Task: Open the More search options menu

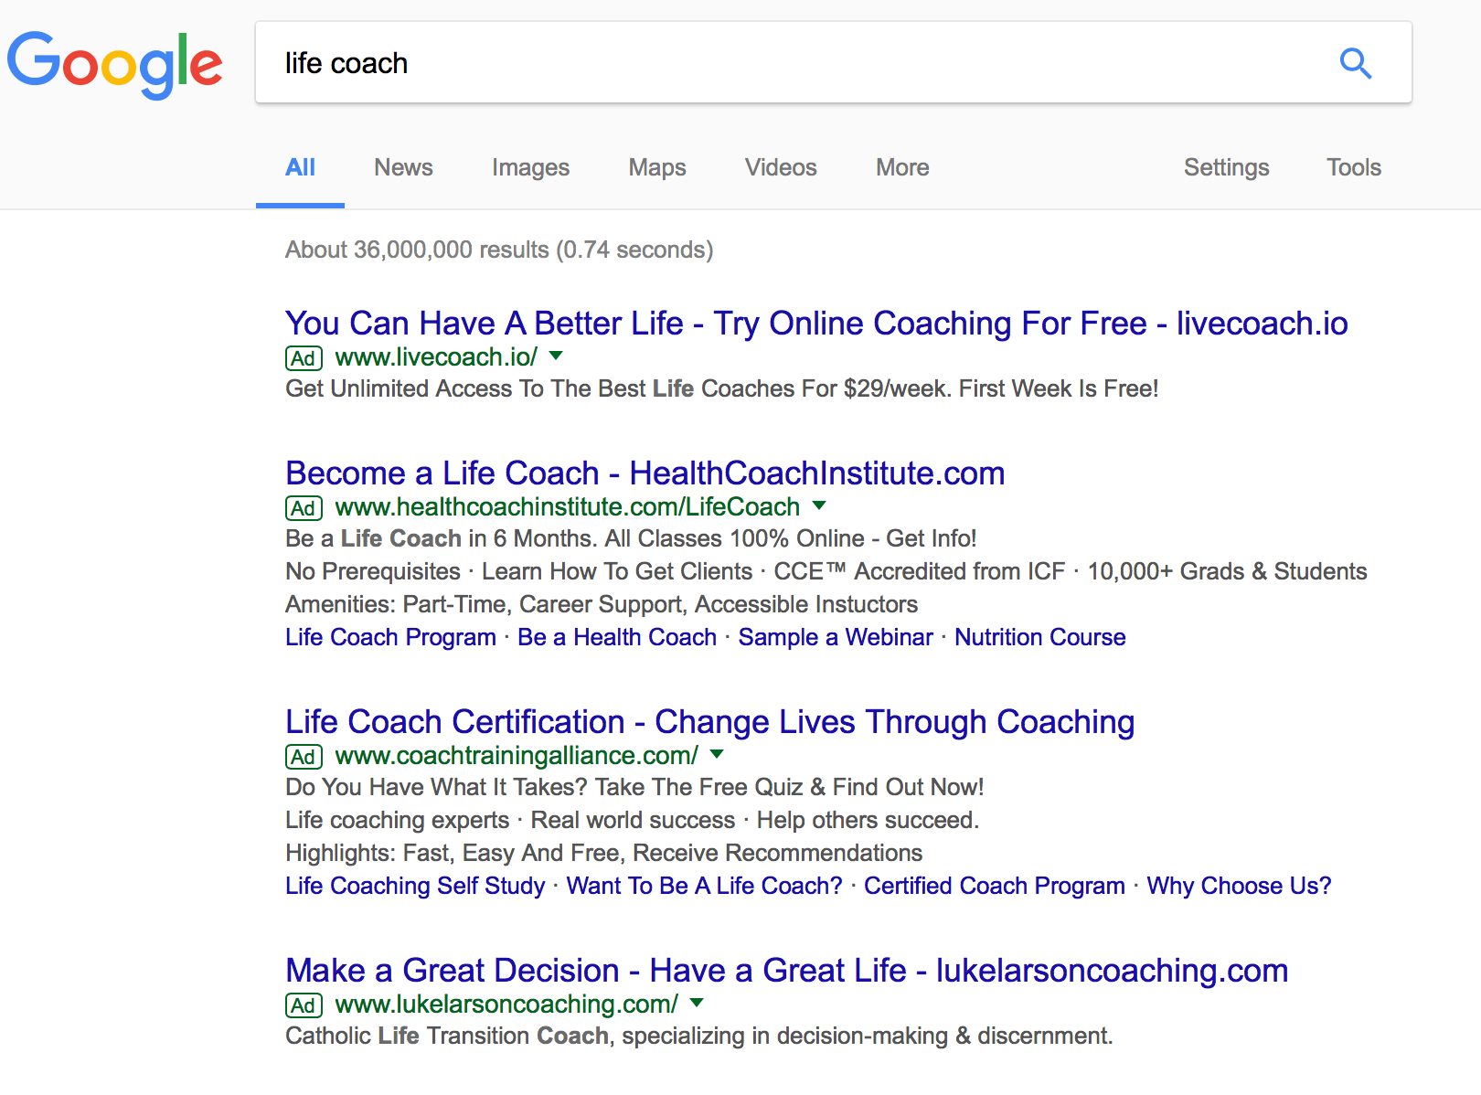Action: pos(902,167)
